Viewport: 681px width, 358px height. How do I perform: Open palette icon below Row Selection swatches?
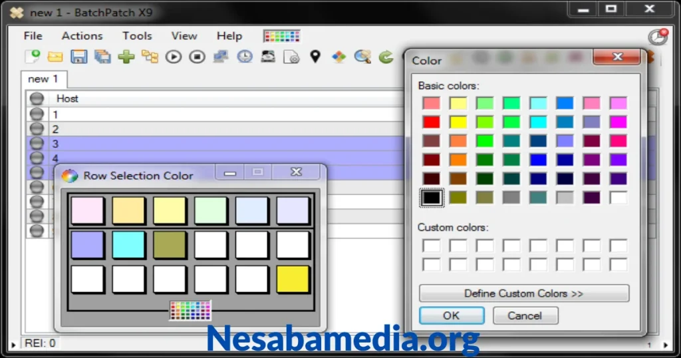[190, 311]
